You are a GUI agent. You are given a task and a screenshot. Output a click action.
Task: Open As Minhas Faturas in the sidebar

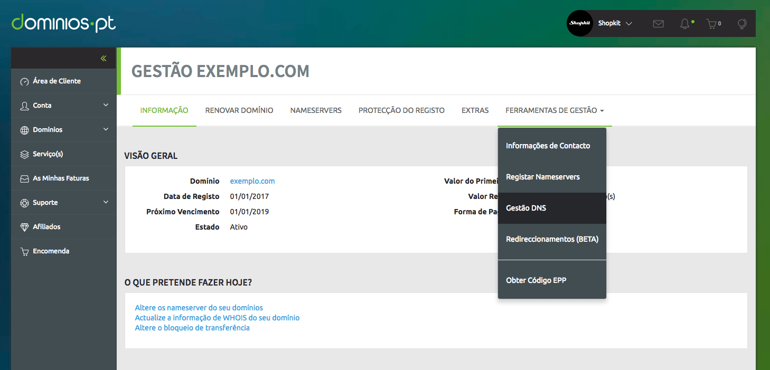click(61, 178)
